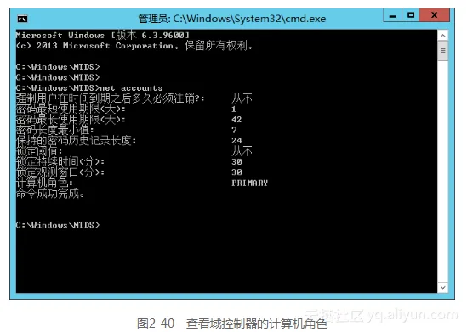Click the minimum password length value 7

click(x=234, y=130)
